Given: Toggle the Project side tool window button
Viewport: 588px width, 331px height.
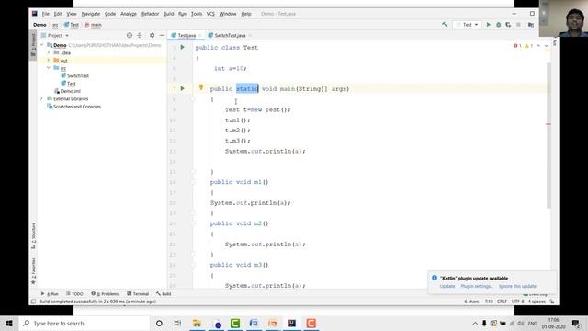Looking at the screenshot, I should 33,44.
